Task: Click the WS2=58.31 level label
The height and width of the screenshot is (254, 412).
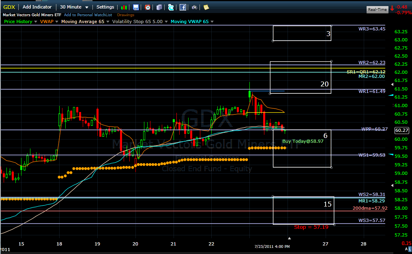Action: pyautogui.click(x=372, y=195)
